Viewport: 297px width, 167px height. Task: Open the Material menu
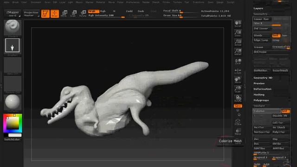tap(101, 2)
